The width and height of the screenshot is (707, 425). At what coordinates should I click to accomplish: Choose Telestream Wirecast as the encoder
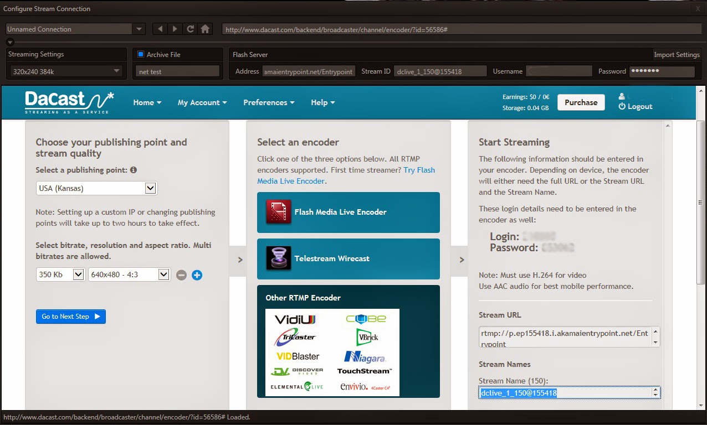[x=348, y=259]
